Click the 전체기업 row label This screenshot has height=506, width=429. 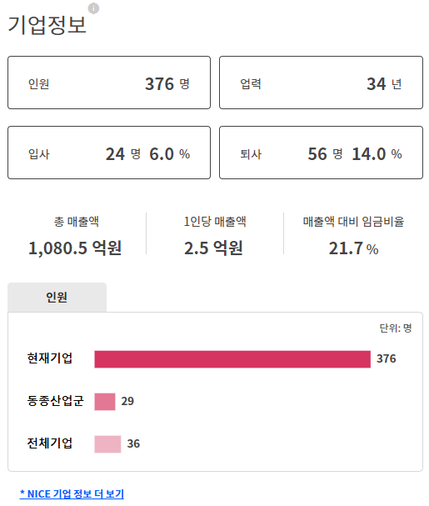(50, 443)
